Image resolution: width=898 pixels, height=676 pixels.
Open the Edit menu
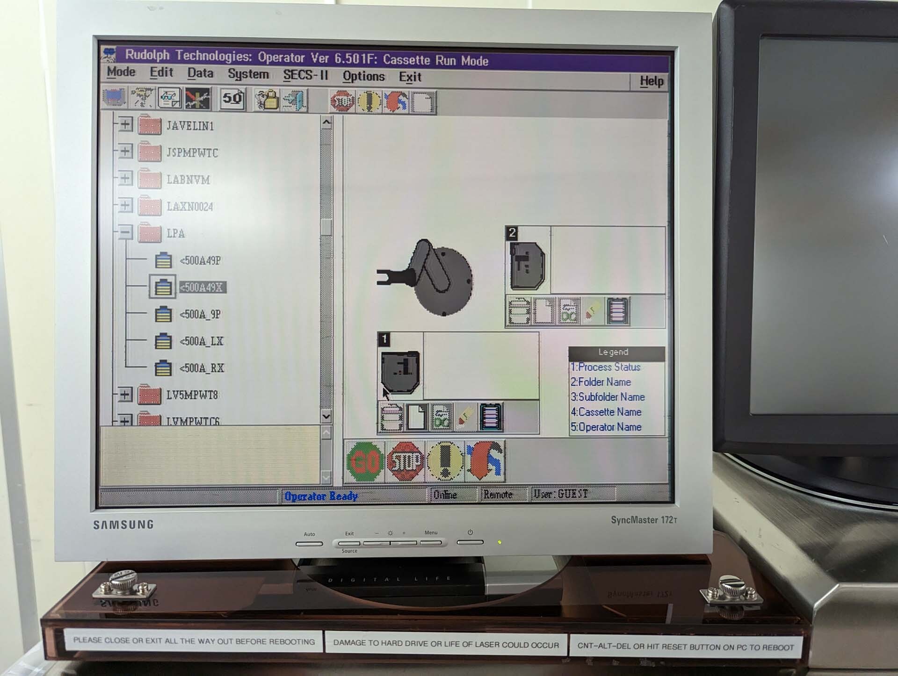[x=161, y=73]
